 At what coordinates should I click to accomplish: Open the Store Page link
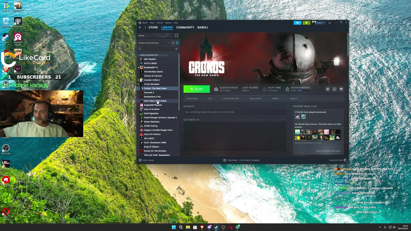(x=192, y=98)
